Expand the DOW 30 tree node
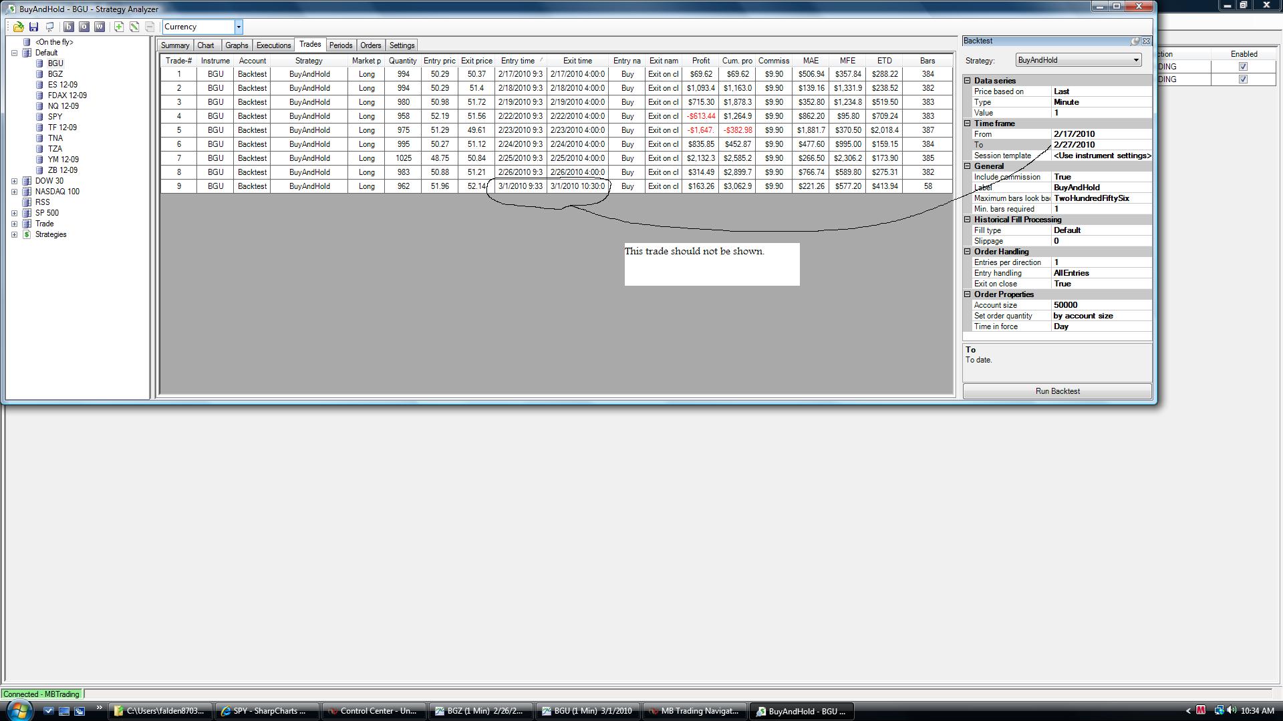 click(14, 181)
